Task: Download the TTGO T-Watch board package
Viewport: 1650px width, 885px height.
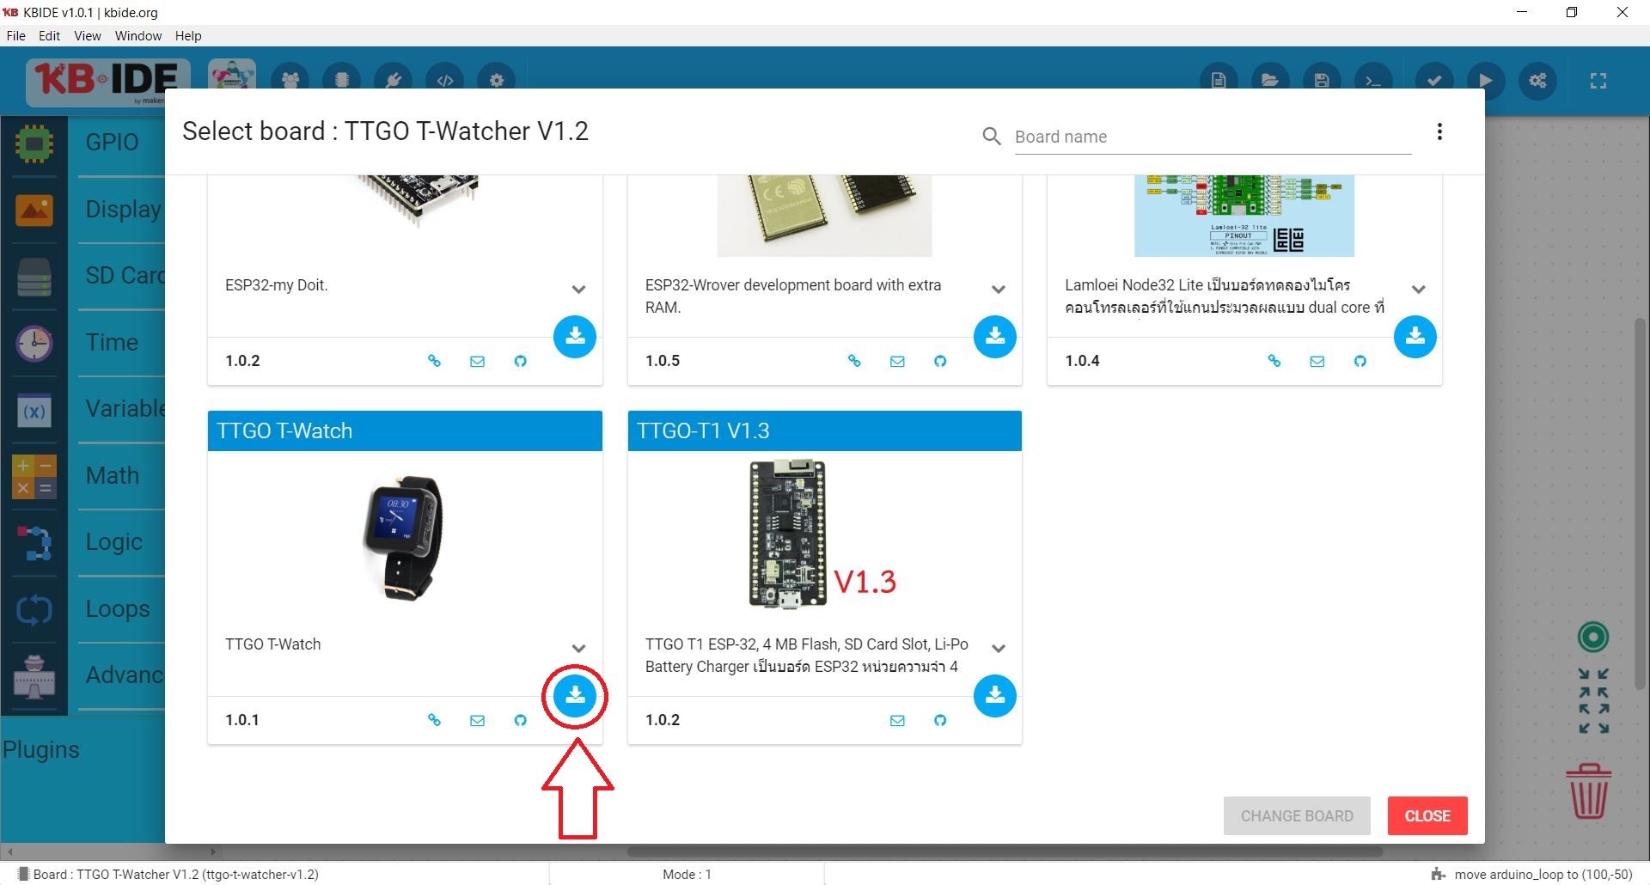Action: coord(575,697)
